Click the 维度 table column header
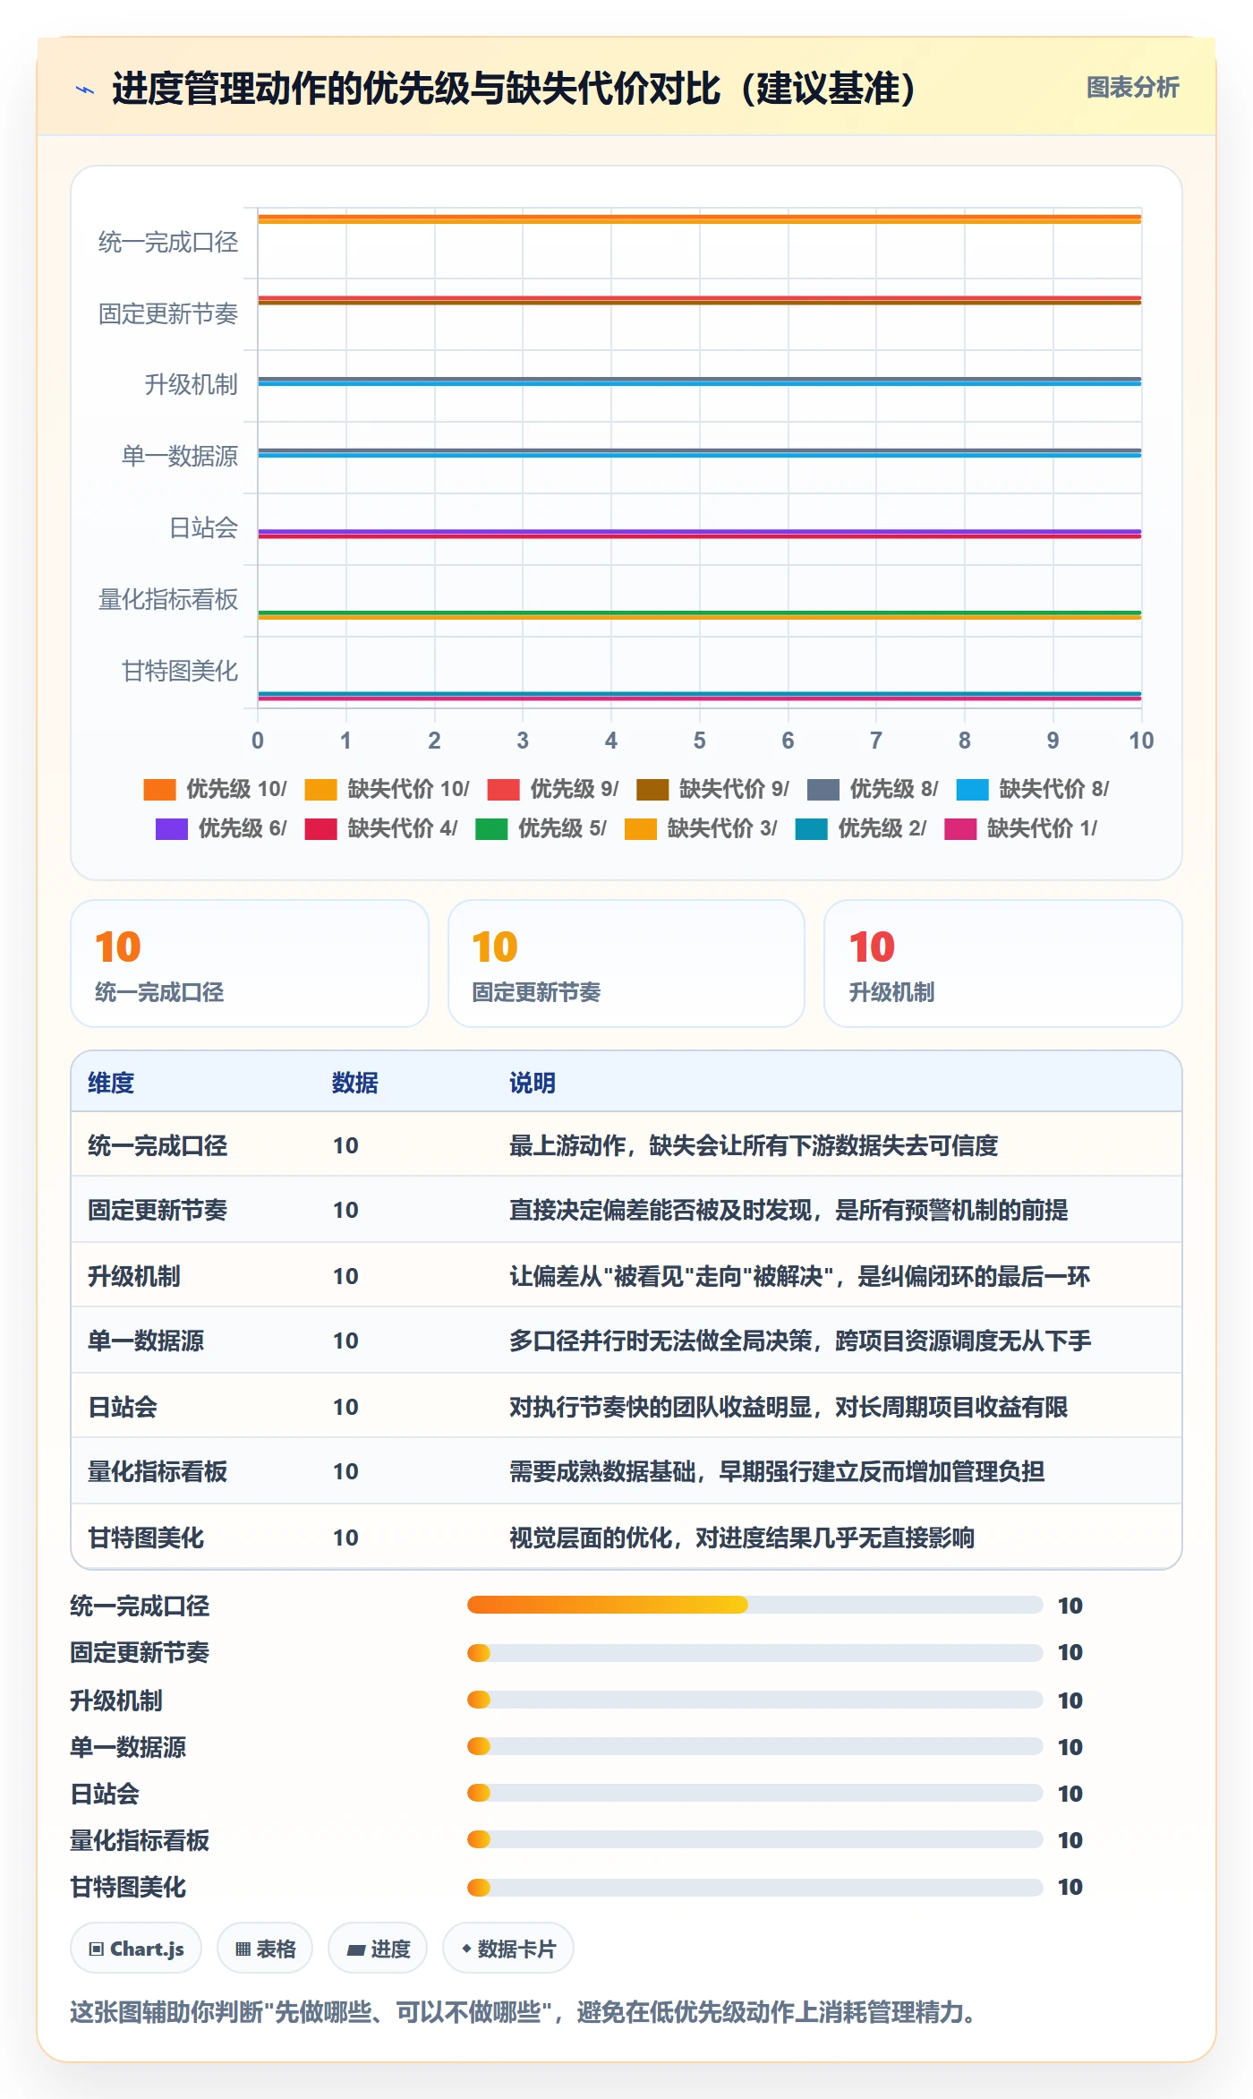The width and height of the screenshot is (1253, 2099). 111,1083
